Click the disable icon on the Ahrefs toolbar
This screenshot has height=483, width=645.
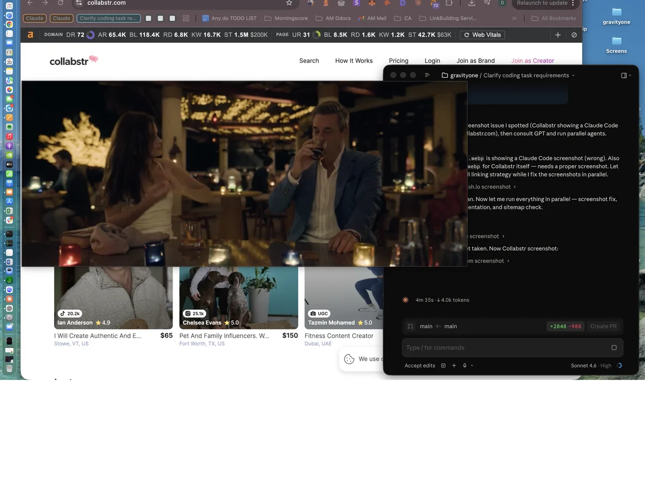point(574,35)
